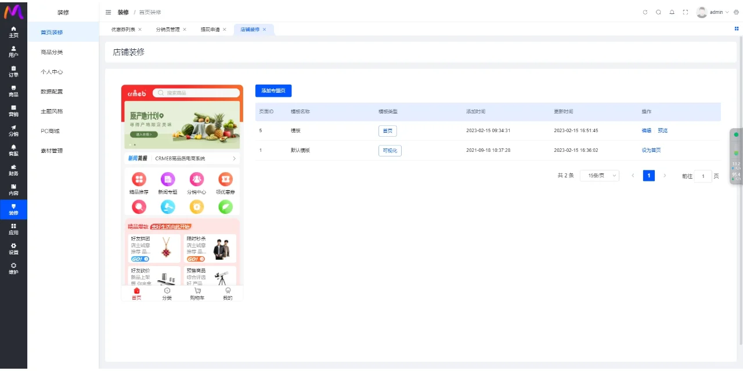Click 编辑 link for template ID 5
The height and width of the screenshot is (371, 743).
(x=646, y=130)
